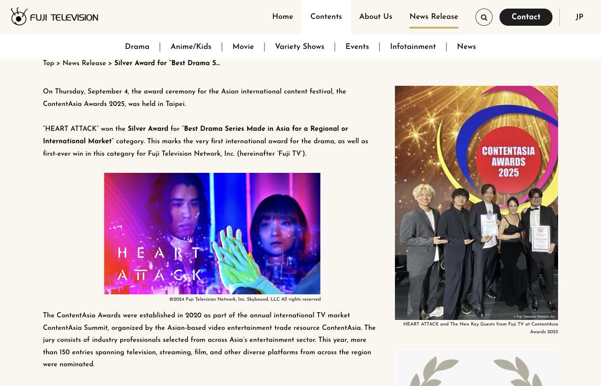
Task: Select the News Release menu item
Action: pyautogui.click(x=434, y=17)
